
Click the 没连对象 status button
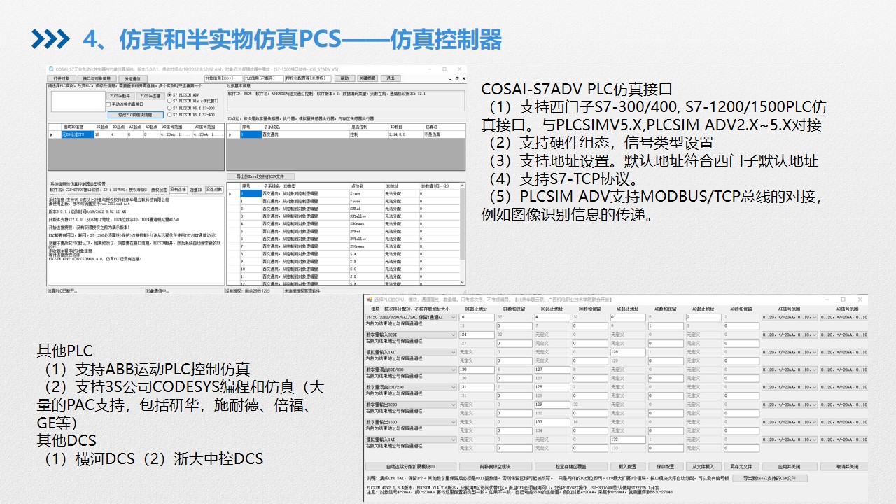pyautogui.click(x=213, y=189)
